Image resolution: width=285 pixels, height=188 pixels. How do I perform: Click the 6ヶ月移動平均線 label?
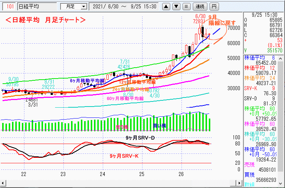(x=87, y=81)
